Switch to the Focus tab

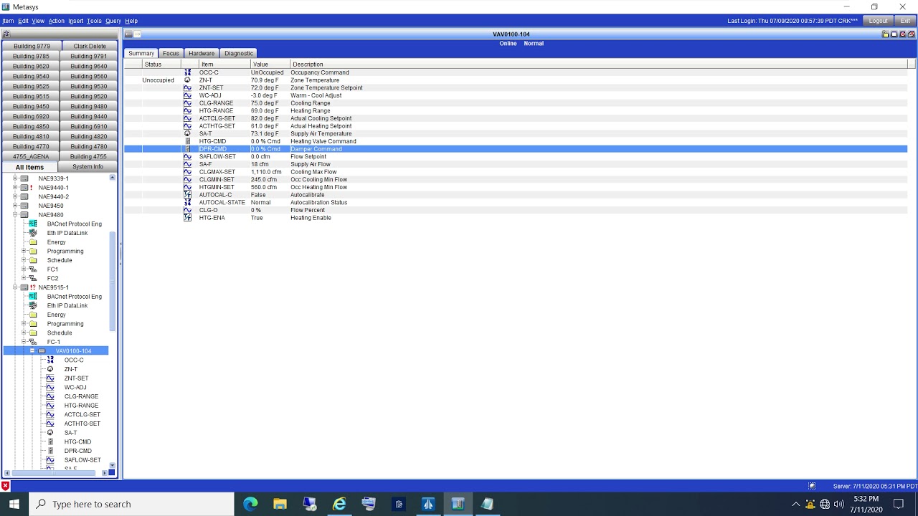point(171,53)
